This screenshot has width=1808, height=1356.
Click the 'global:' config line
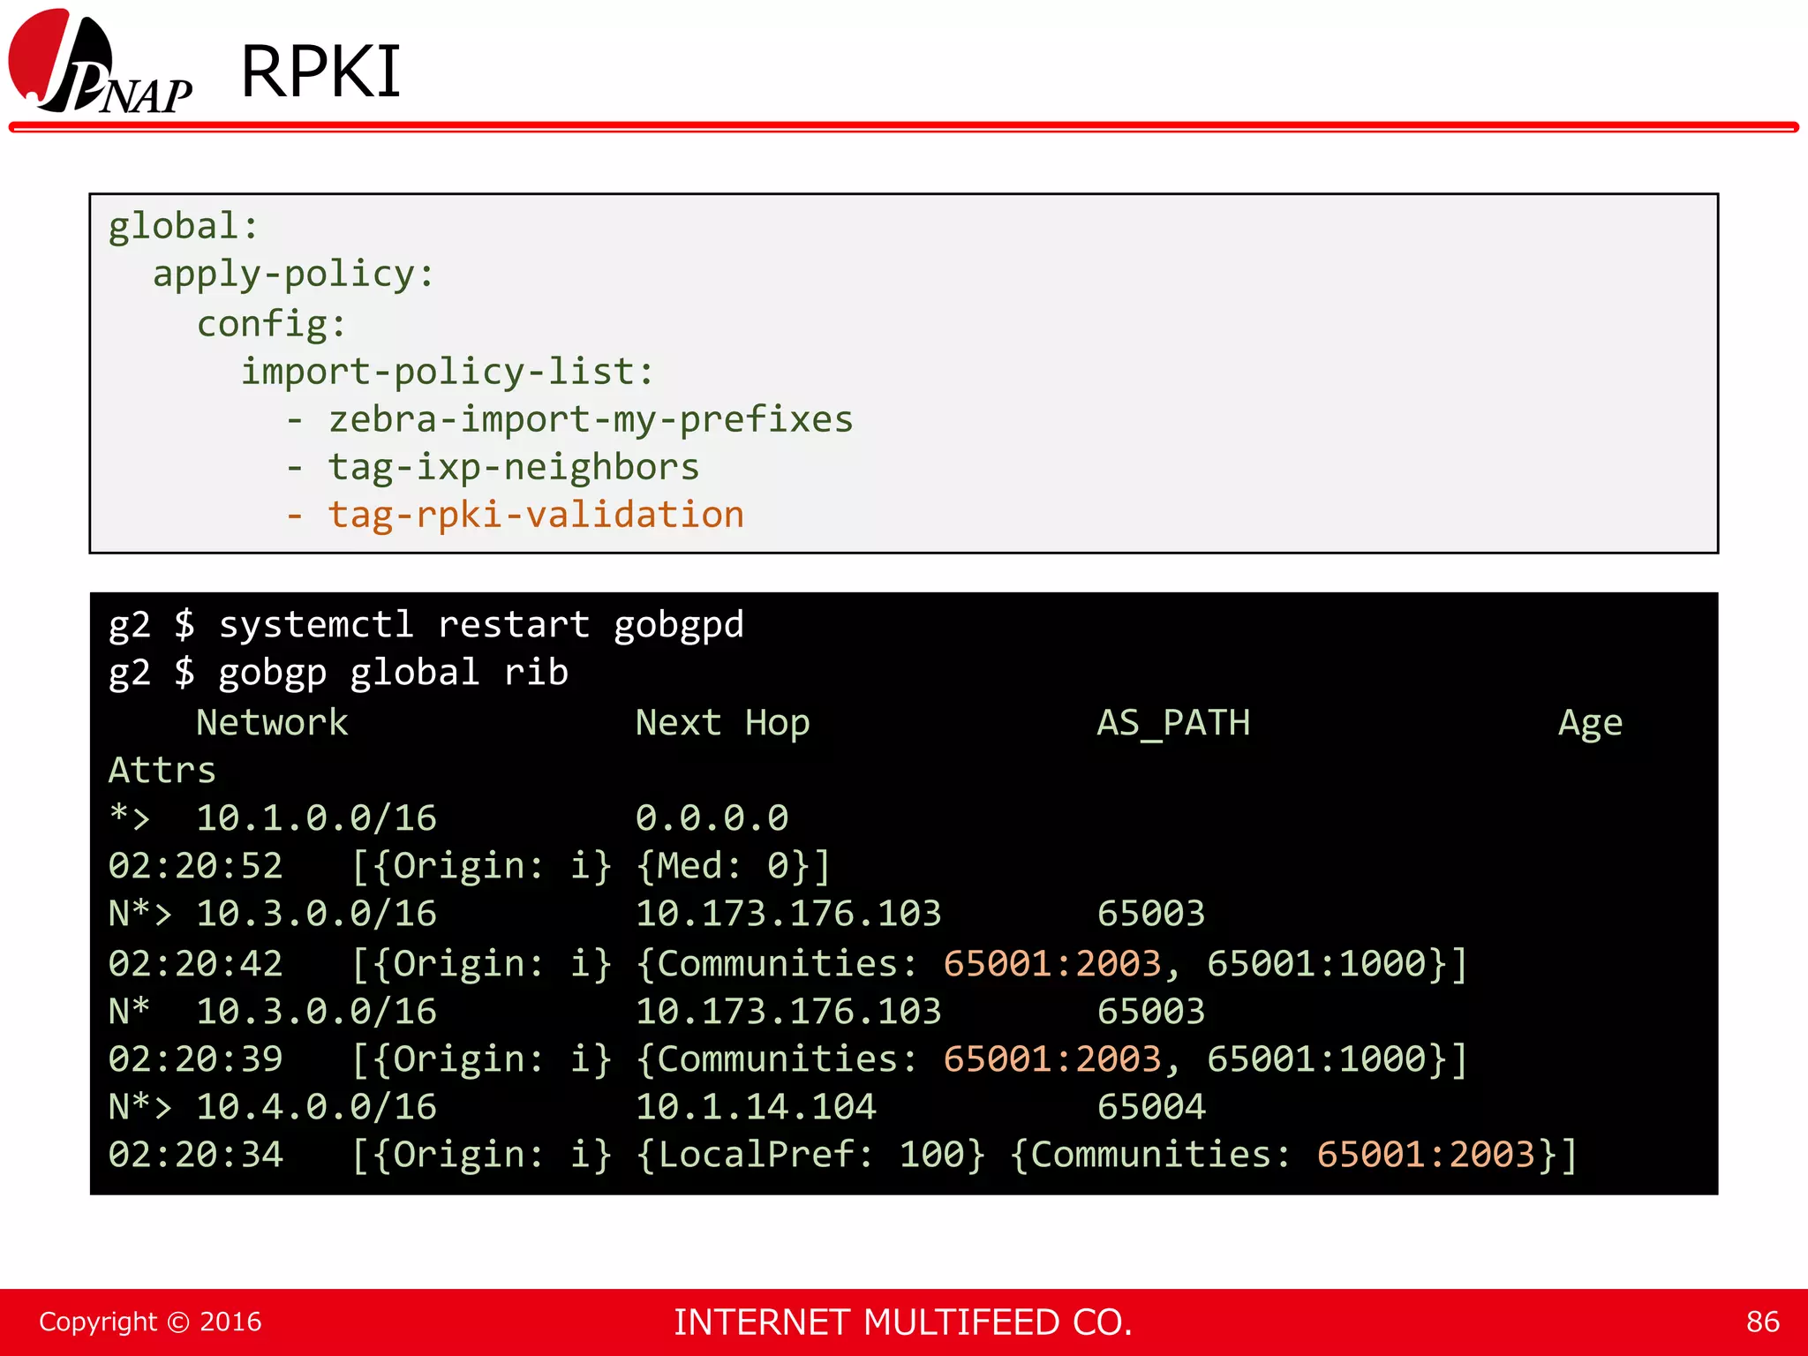point(184,226)
